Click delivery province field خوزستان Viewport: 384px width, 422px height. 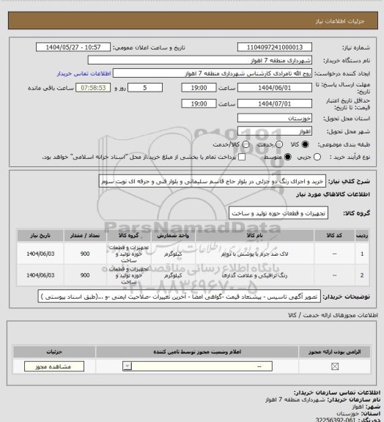coord(275,118)
